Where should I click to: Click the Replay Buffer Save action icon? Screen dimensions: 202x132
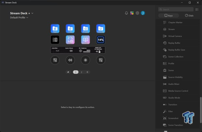point(165,50)
